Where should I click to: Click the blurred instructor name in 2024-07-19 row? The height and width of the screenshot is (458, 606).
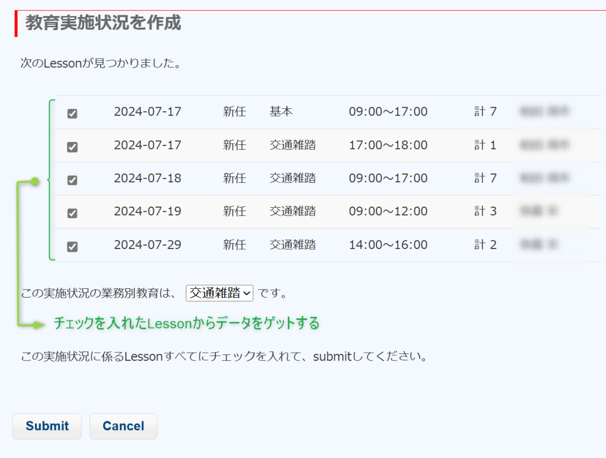pyautogui.click(x=539, y=211)
